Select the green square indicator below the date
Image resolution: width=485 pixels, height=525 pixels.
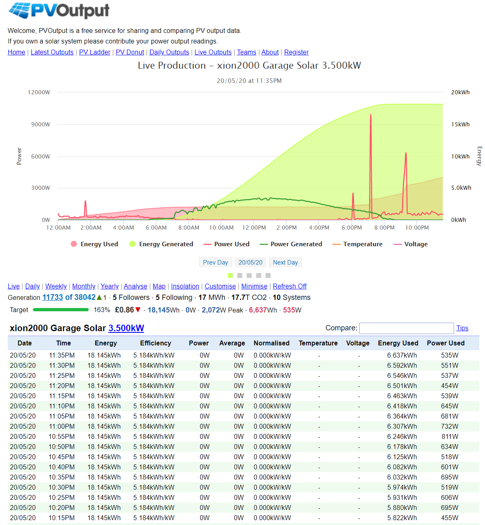[x=230, y=276]
